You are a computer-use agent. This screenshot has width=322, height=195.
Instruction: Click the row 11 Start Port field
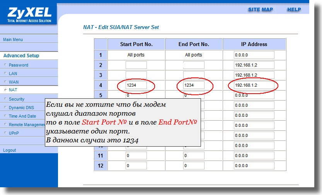136,156
